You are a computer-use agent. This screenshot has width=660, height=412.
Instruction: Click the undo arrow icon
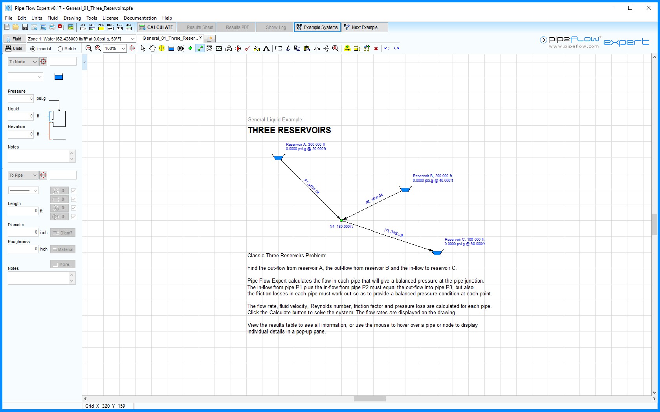[x=387, y=48]
